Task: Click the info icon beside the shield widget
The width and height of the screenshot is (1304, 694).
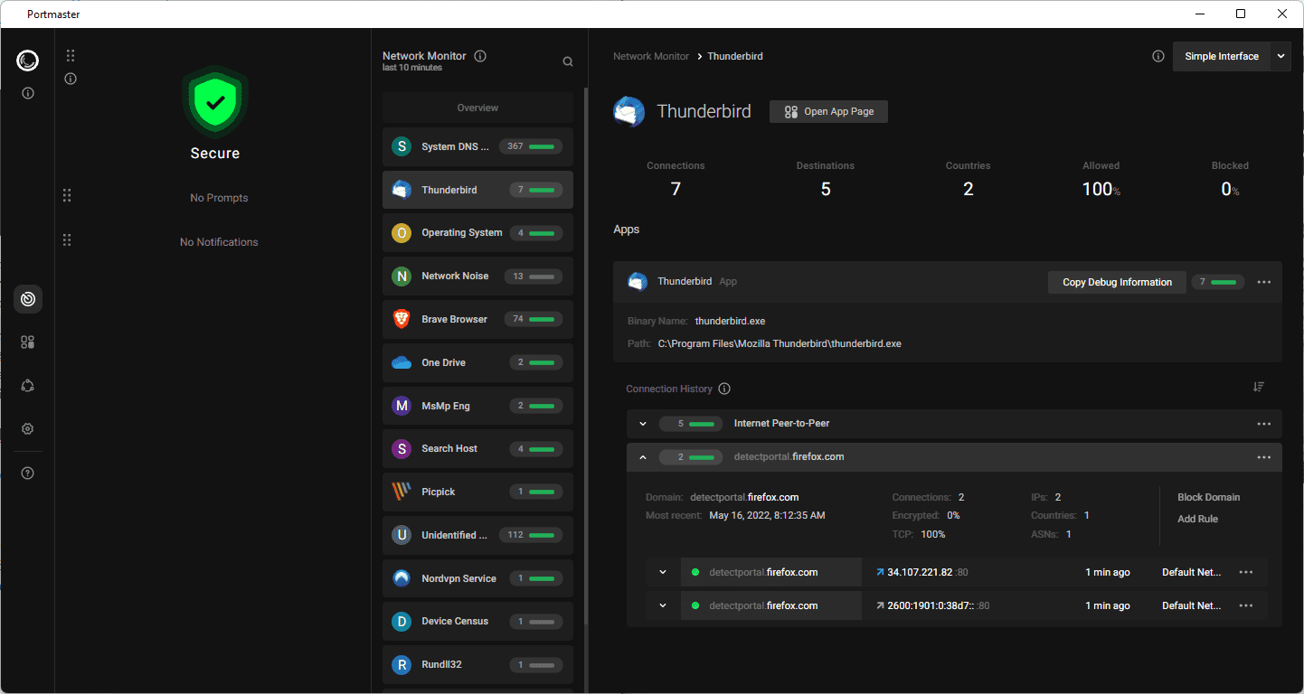Action: click(71, 79)
